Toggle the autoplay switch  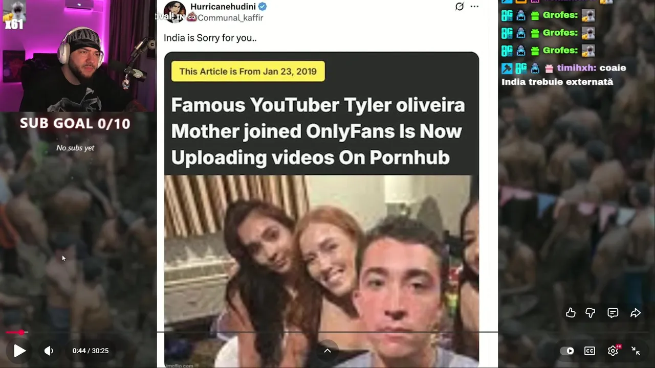[567, 351]
